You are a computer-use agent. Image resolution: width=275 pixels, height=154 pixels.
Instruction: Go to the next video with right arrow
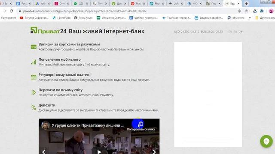pyautogui.click(x=154, y=151)
